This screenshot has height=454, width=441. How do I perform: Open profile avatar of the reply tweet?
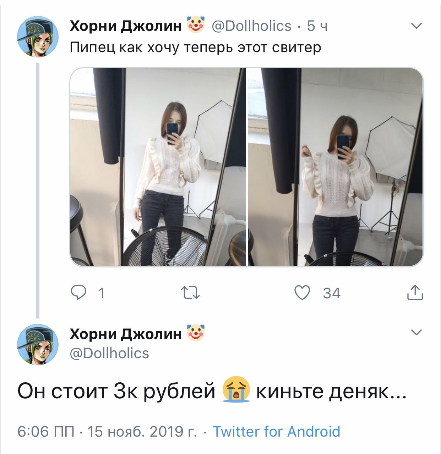coord(38,344)
